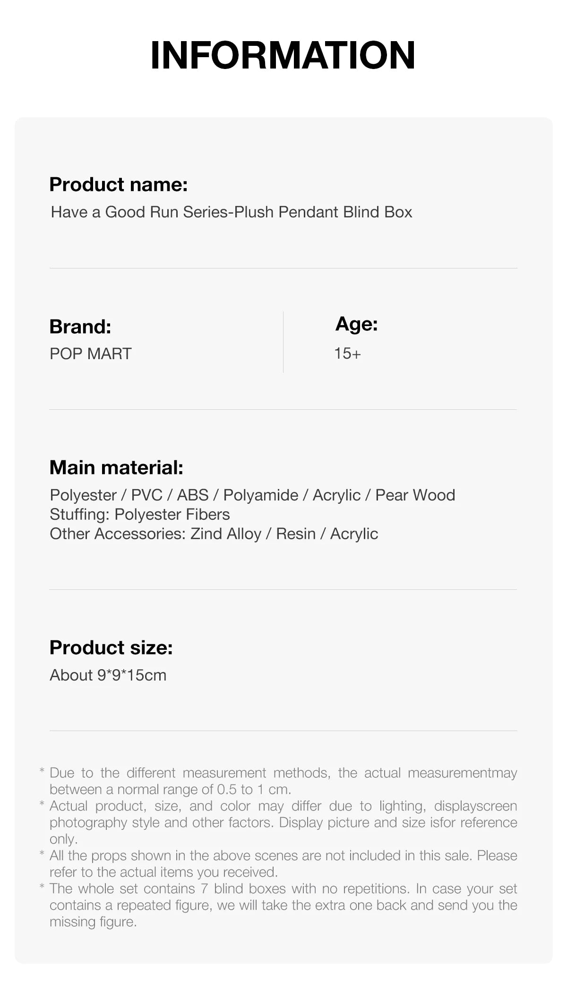The height and width of the screenshot is (1000, 567).
Task: Click the "Brand:" label
Action: pos(80,327)
